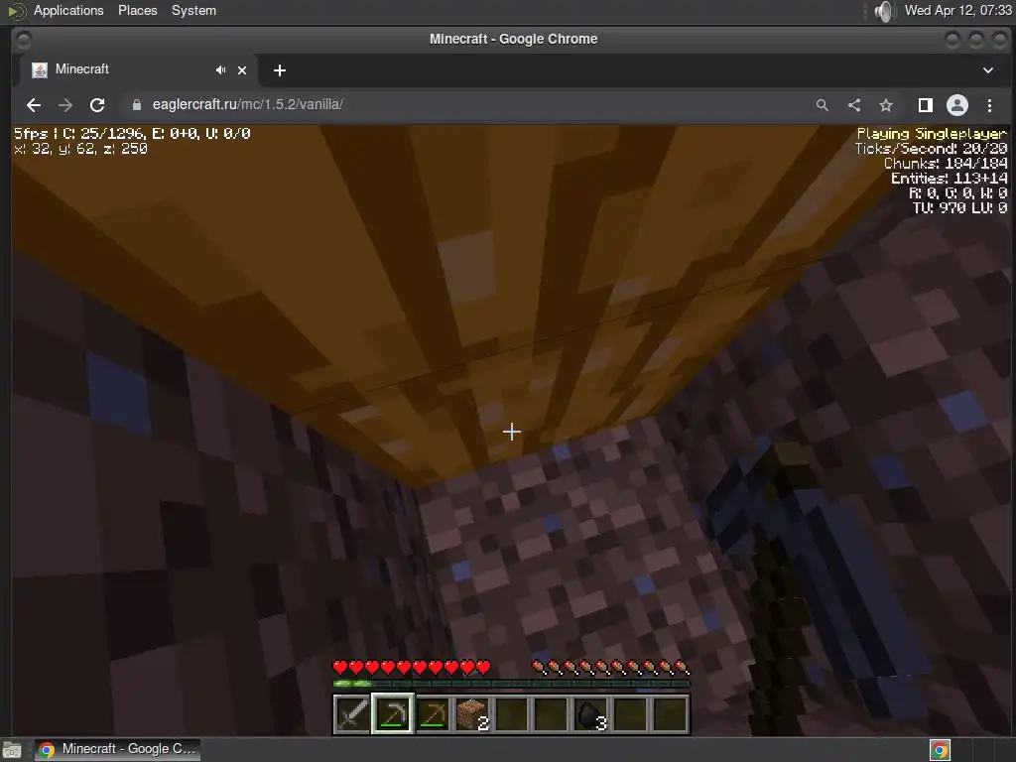The image size is (1016, 762).
Task: Open the Places menu
Action: [137, 10]
